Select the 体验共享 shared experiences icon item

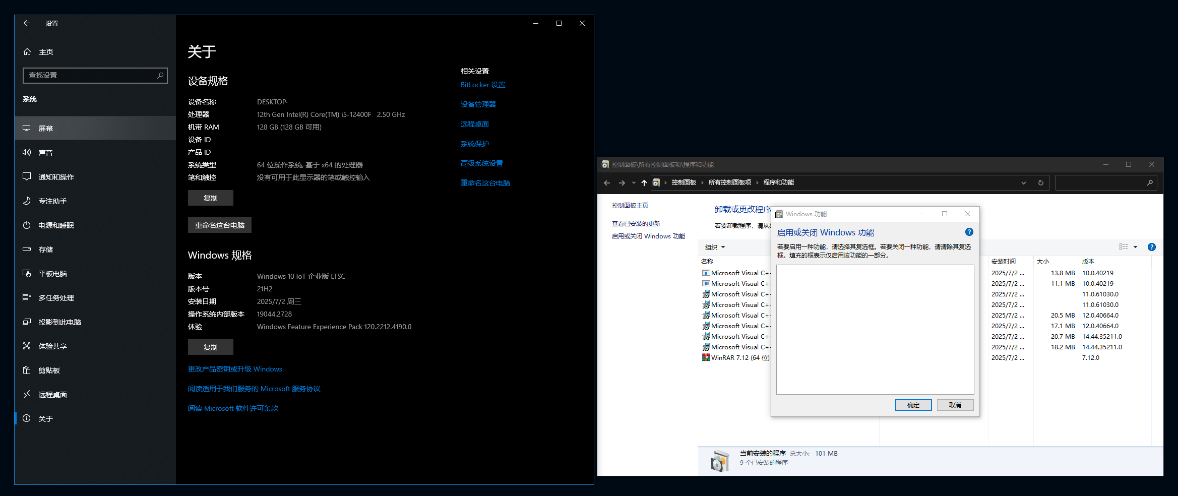(27, 346)
